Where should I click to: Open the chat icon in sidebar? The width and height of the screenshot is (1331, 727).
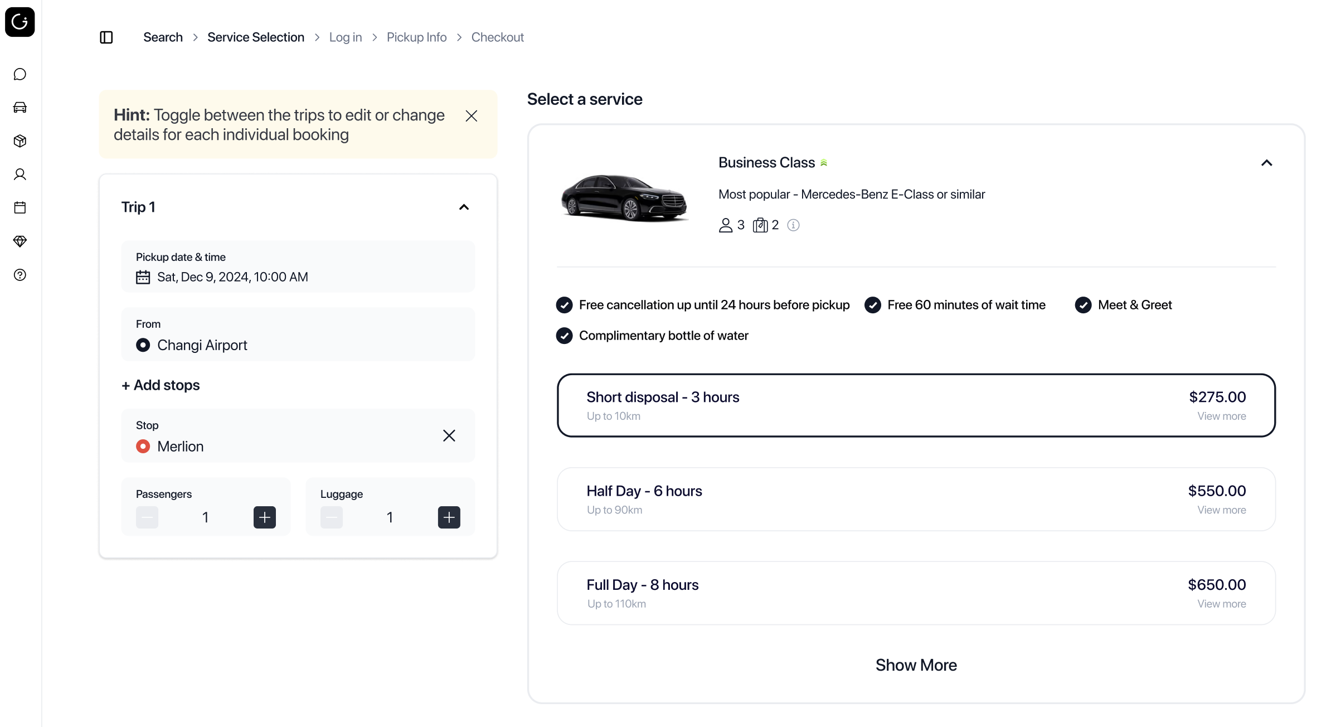point(20,74)
